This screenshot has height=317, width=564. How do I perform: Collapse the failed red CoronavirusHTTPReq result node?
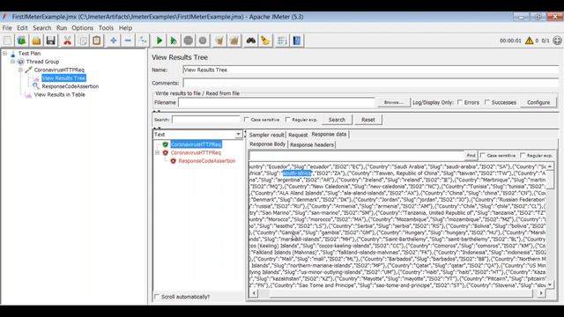point(157,152)
